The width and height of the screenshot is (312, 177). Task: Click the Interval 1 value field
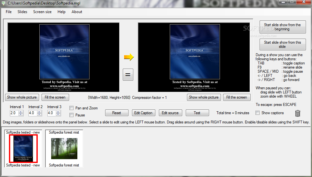tap(14, 113)
